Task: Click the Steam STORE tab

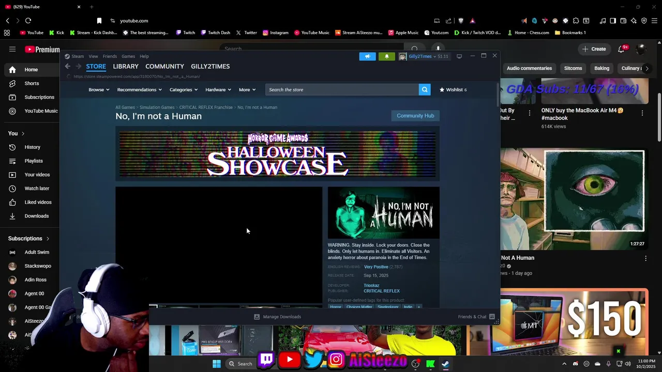Action: (x=96, y=66)
